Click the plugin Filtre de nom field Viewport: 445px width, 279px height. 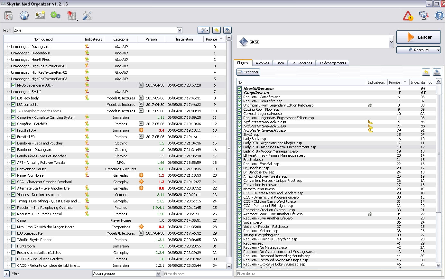point(338,274)
